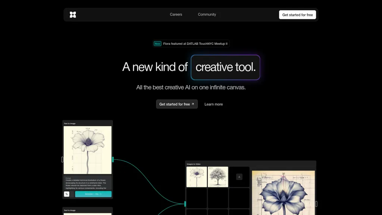Click the arrow icon on the hero button
382x215 pixels.
point(193,104)
